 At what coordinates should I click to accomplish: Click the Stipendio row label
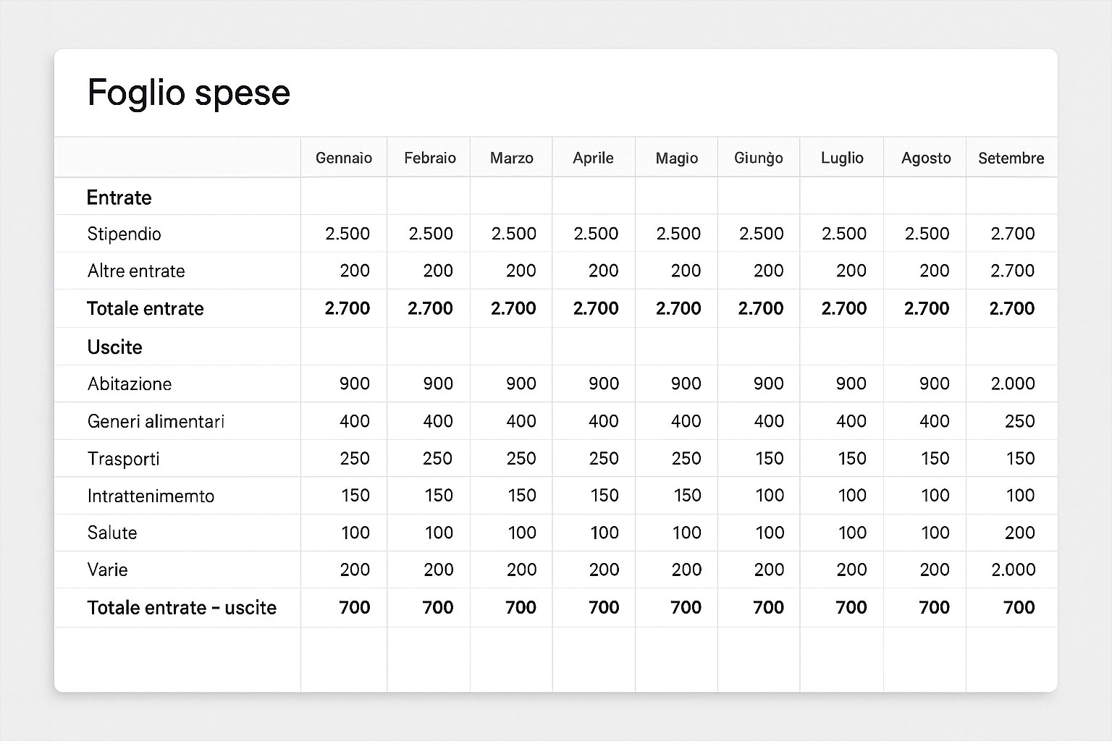point(124,234)
